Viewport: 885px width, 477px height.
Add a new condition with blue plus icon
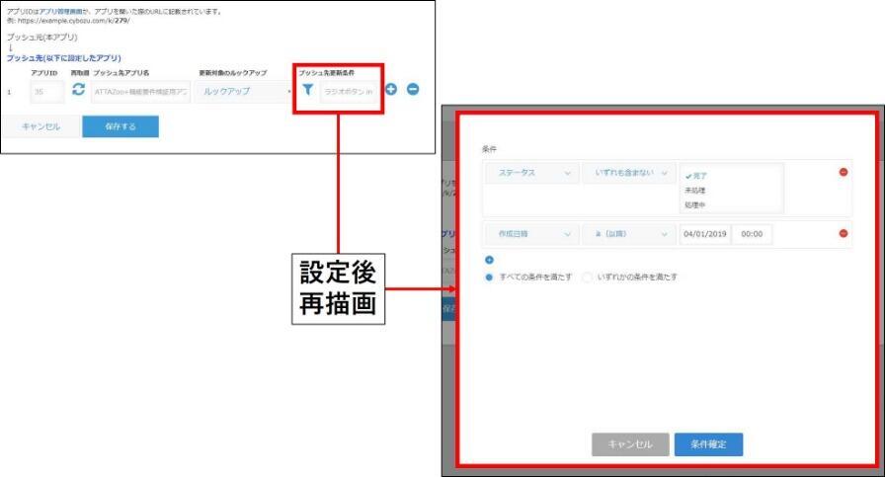pos(489,260)
